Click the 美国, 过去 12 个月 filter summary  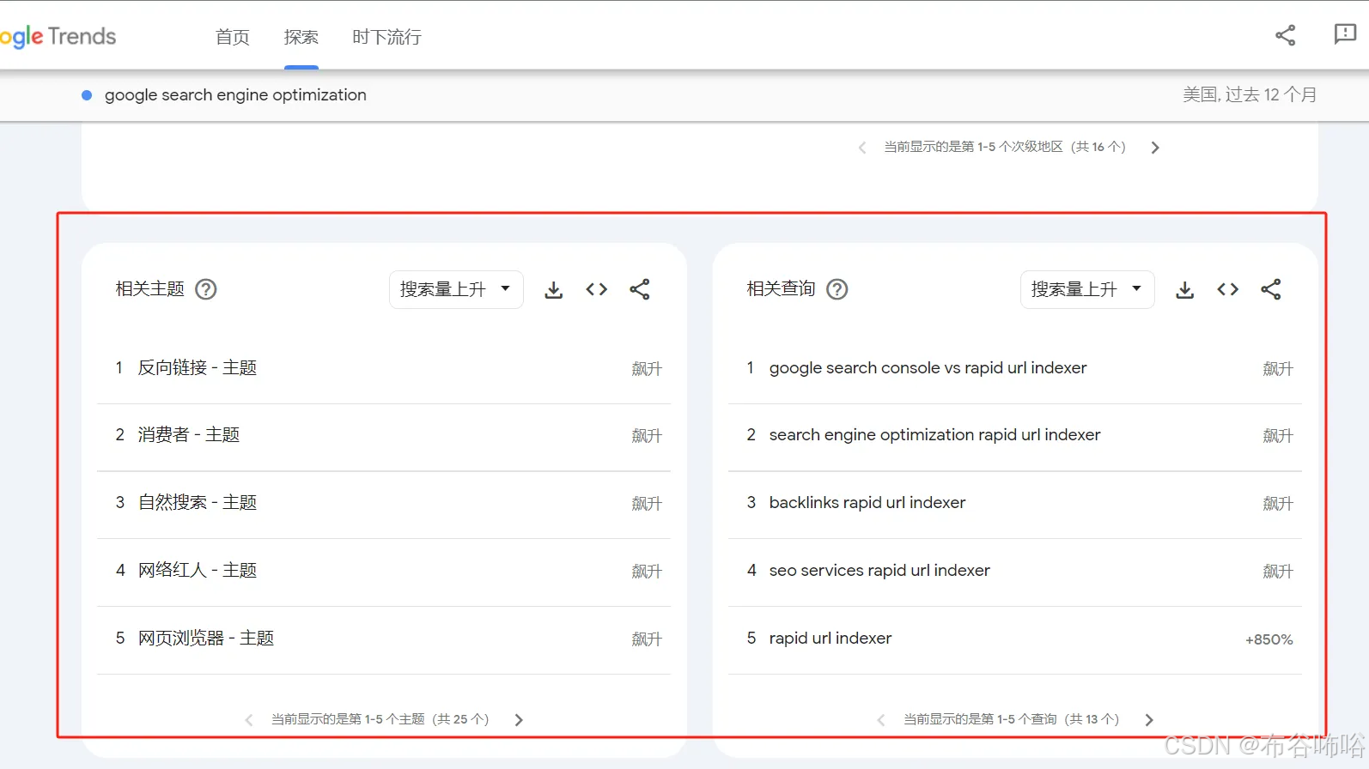pyautogui.click(x=1250, y=94)
